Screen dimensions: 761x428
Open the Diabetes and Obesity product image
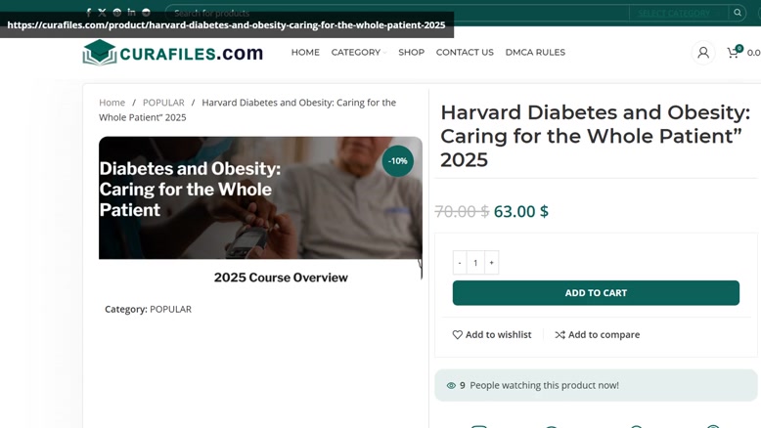[x=260, y=197]
